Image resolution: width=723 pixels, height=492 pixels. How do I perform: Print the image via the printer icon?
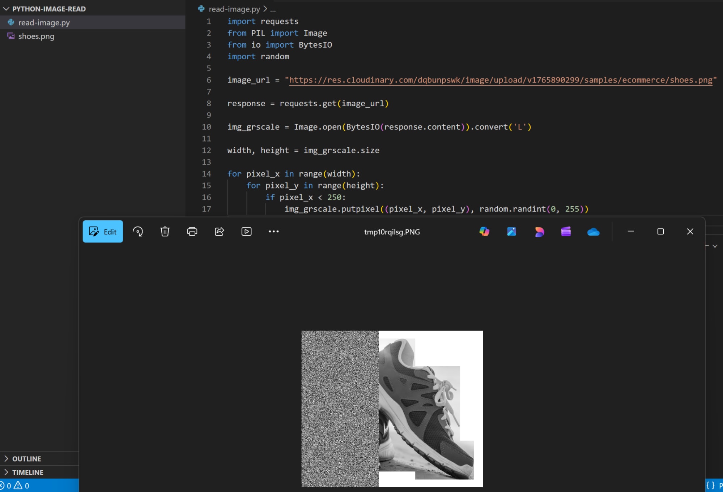(192, 232)
